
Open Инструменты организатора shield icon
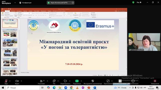pyautogui.click(x=93, y=81)
